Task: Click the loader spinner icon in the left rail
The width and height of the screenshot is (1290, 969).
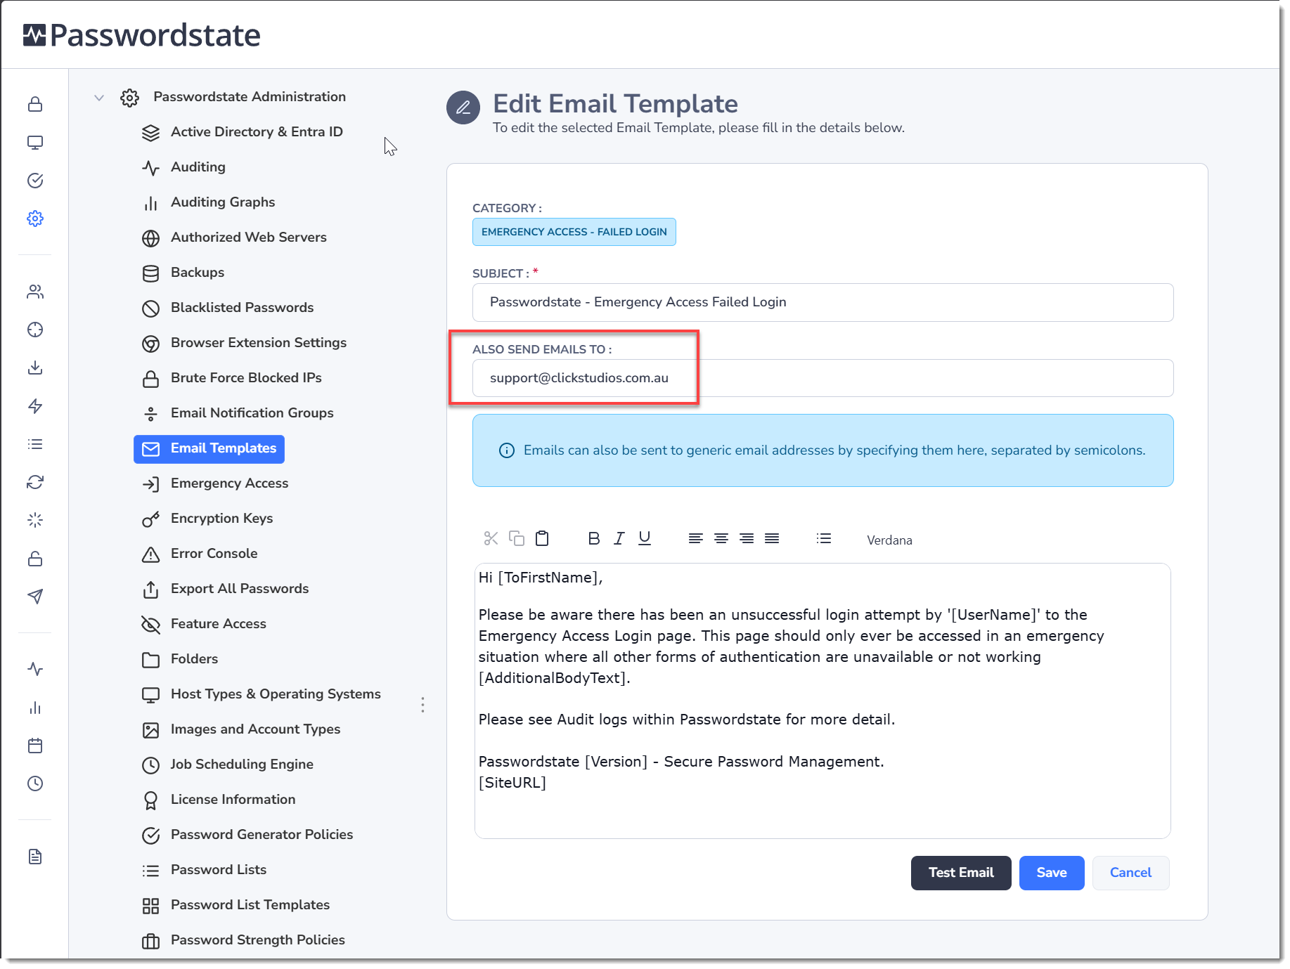Action: pyautogui.click(x=35, y=520)
